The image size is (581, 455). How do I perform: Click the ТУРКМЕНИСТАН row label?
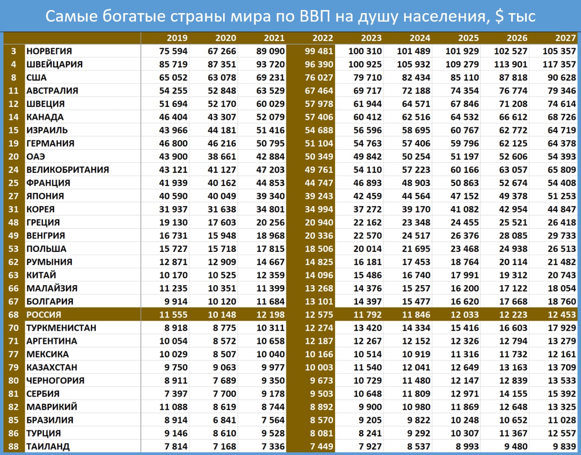61,328
